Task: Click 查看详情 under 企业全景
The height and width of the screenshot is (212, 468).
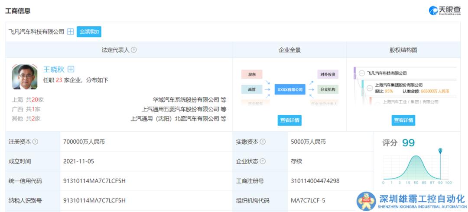Action: coord(289,120)
